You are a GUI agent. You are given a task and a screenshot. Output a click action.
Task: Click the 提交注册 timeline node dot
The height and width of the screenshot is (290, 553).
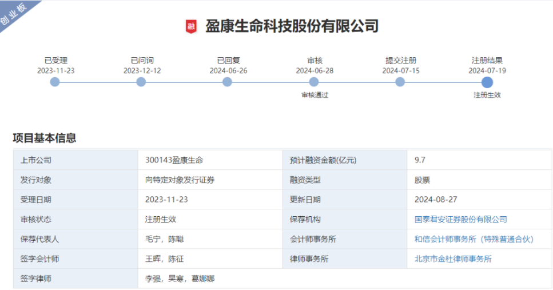click(x=400, y=82)
